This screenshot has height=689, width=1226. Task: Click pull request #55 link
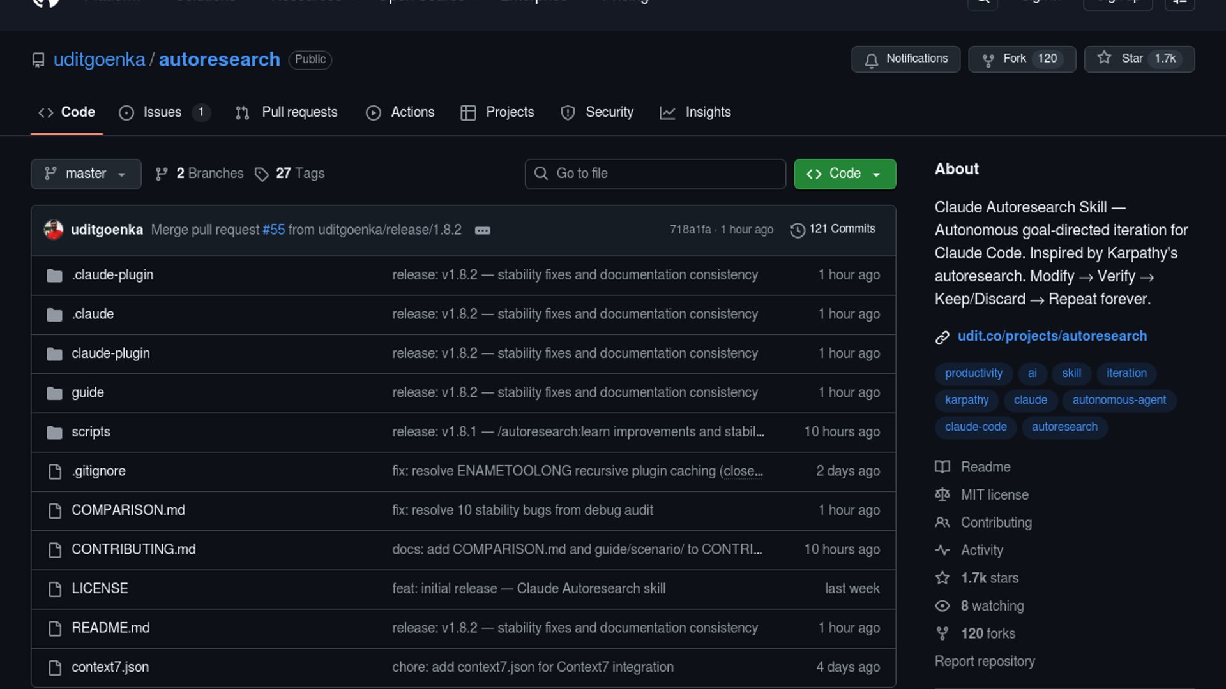tap(273, 230)
